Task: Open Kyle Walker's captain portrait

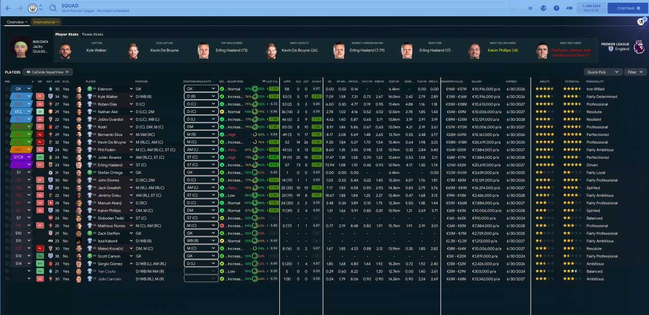Action: (66, 50)
